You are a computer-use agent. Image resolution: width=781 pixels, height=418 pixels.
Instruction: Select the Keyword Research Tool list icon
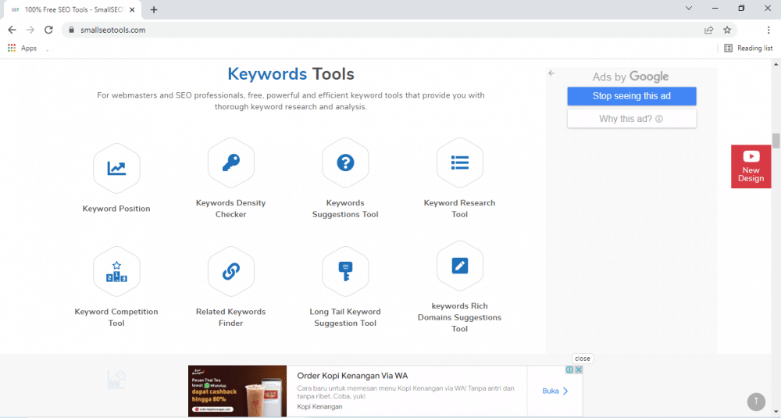tap(460, 163)
